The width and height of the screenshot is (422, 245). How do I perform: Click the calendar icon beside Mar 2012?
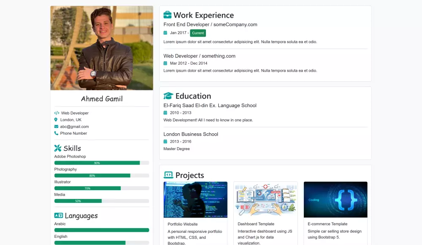coord(165,63)
